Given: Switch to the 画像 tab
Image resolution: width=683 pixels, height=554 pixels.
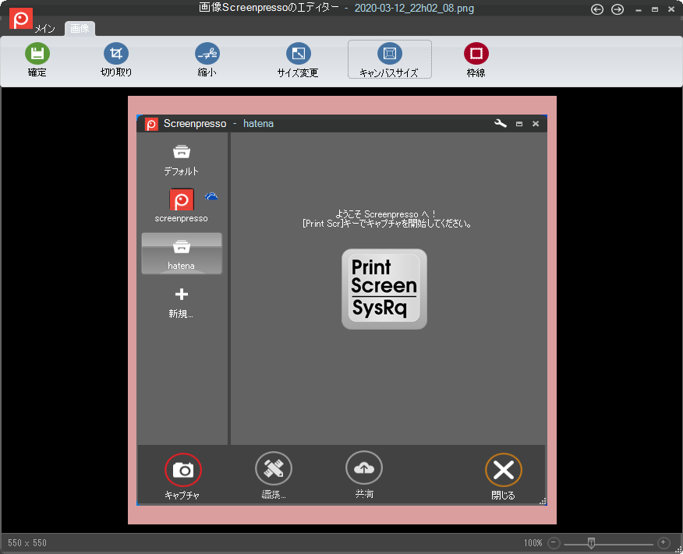Looking at the screenshot, I should coord(80,28).
